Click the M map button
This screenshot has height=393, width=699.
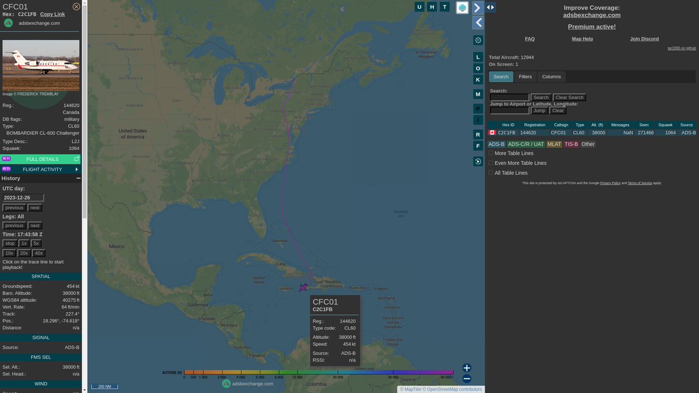click(478, 94)
